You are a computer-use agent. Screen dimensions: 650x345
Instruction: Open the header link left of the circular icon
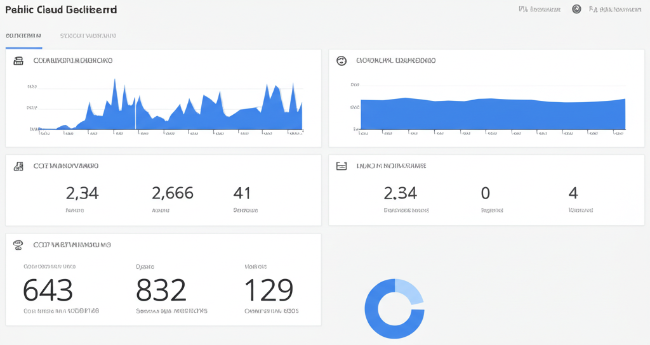pyautogui.click(x=540, y=9)
